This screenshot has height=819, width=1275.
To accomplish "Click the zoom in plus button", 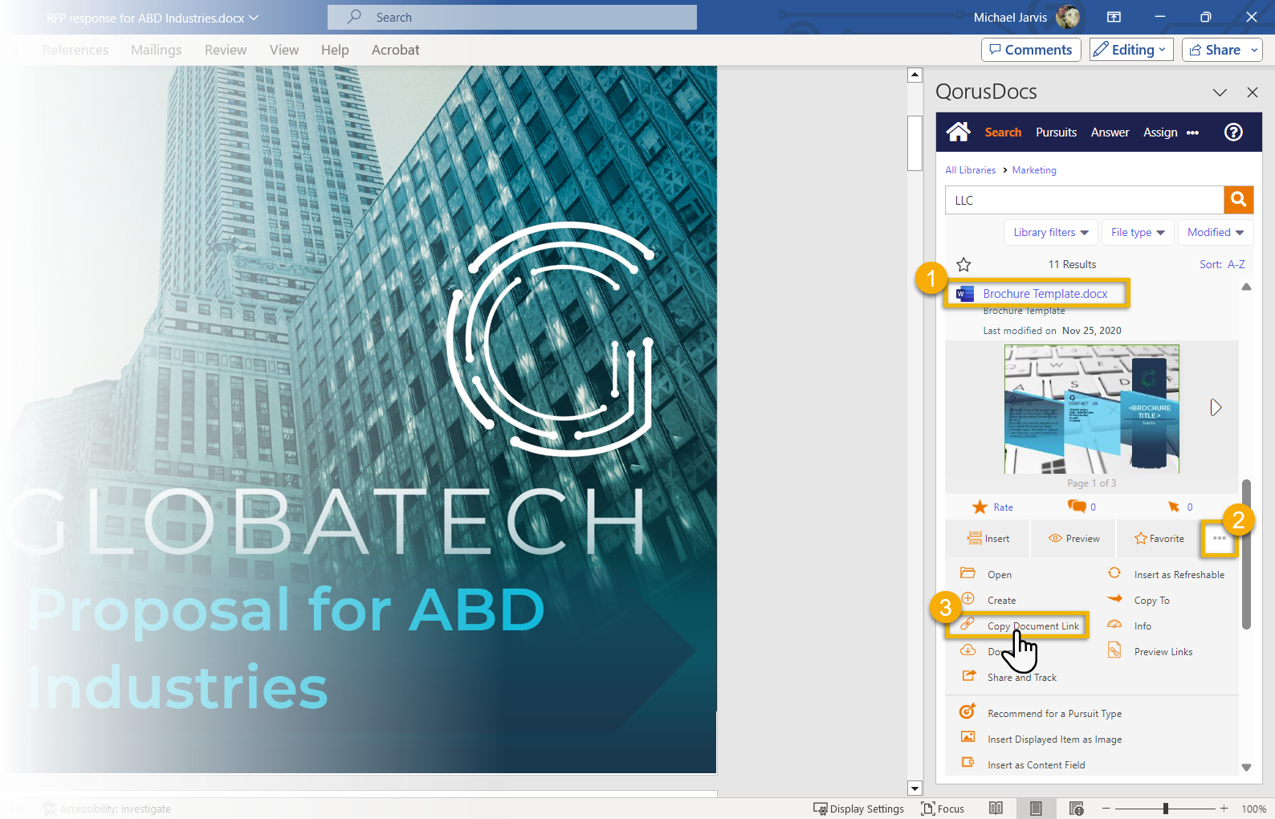I will (1224, 809).
